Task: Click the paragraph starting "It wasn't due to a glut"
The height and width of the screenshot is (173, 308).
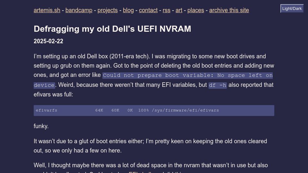Action: tap(150, 146)
